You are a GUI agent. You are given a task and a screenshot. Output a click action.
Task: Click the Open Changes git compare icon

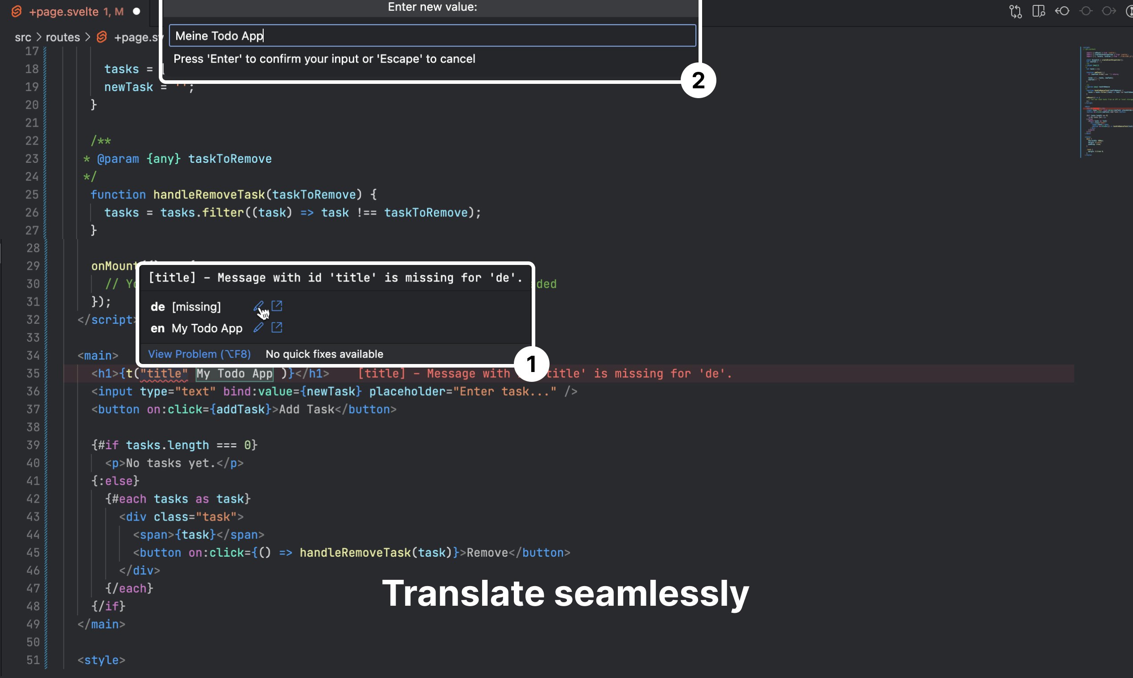(1015, 11)
